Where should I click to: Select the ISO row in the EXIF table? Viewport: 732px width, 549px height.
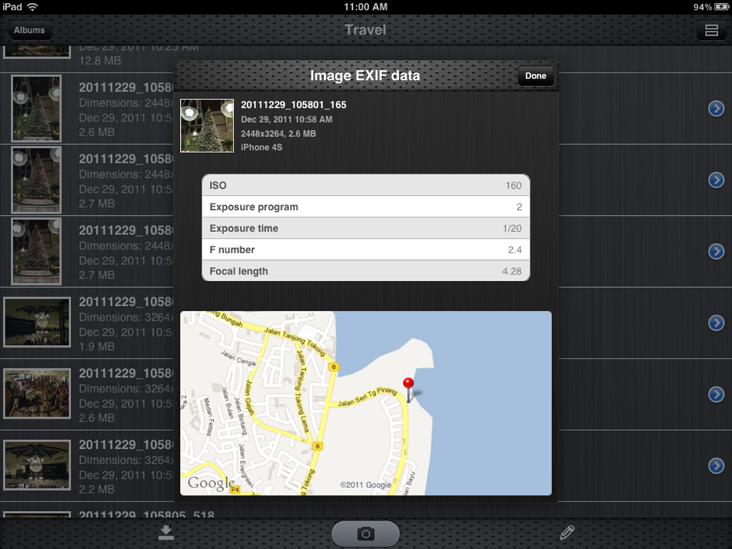coord(365,185)
